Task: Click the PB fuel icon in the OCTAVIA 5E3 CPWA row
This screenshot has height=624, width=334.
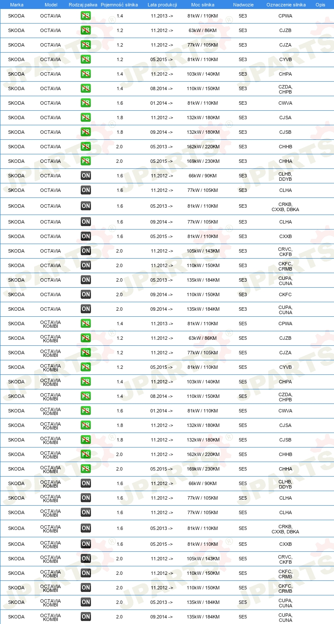Action: (86, 16)
